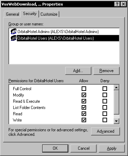Open the Customize tab
Viewport: 128px width, 156px height.
pos(49,14)
